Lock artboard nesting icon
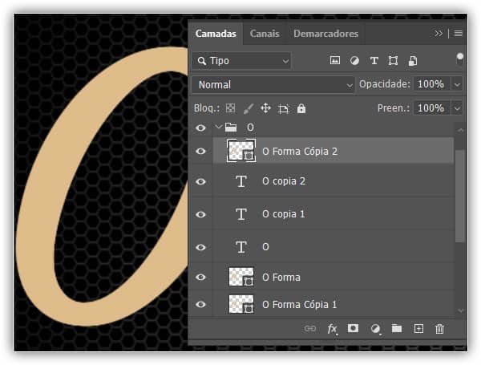This screenshot has height=365, width=481. [x=284, y=108]
